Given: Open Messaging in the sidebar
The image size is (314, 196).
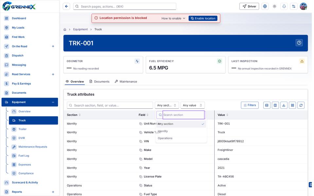Looking at the screenshot, I should (x=30, y=65).
